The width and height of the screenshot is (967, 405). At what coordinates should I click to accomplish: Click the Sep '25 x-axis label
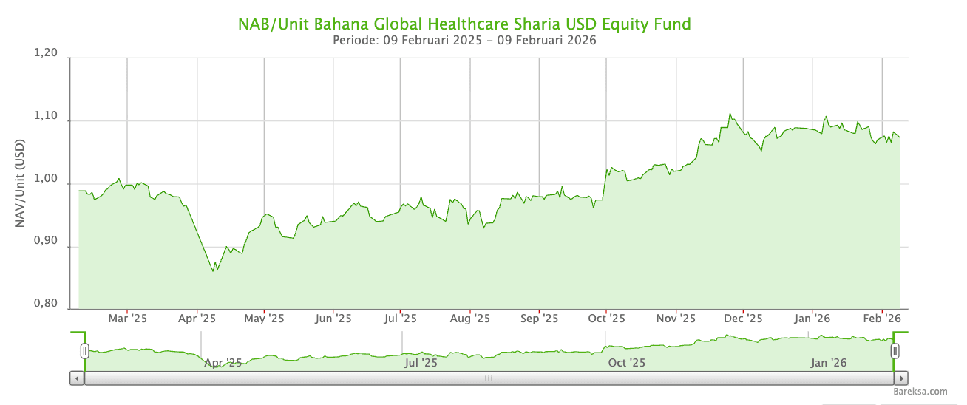point(540,319)
